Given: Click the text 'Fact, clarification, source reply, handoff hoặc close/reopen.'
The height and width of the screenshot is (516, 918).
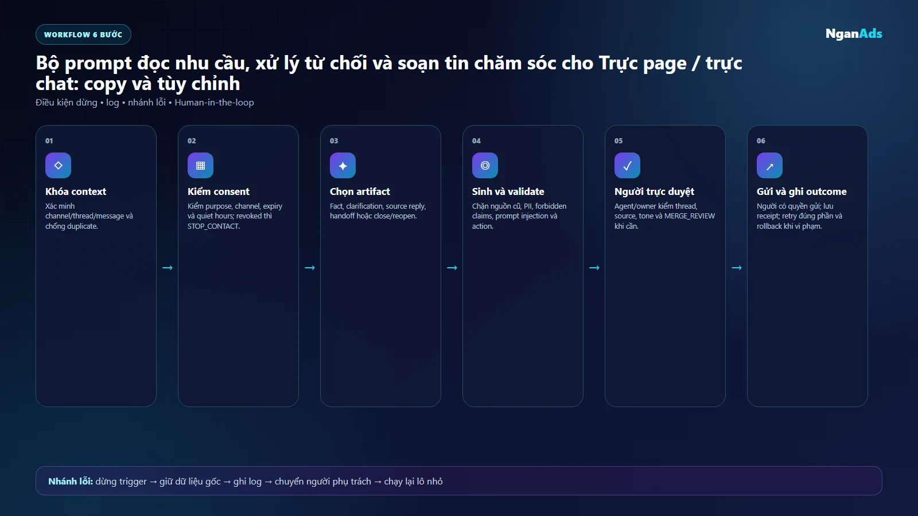Looking at the screenshot, I should [x=378, y=211].
